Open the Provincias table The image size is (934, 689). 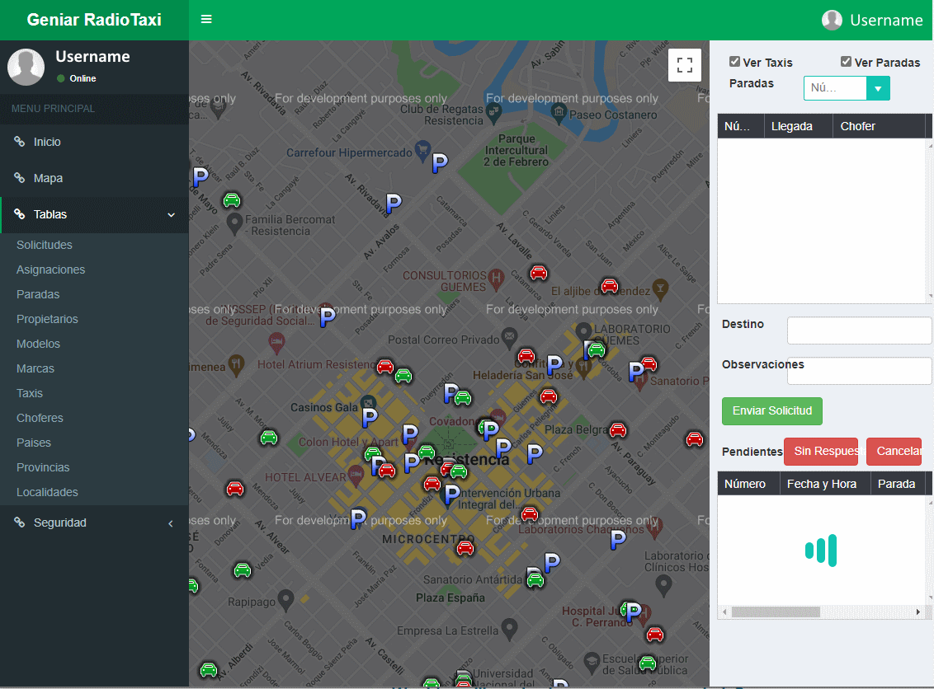pos(43,467)
